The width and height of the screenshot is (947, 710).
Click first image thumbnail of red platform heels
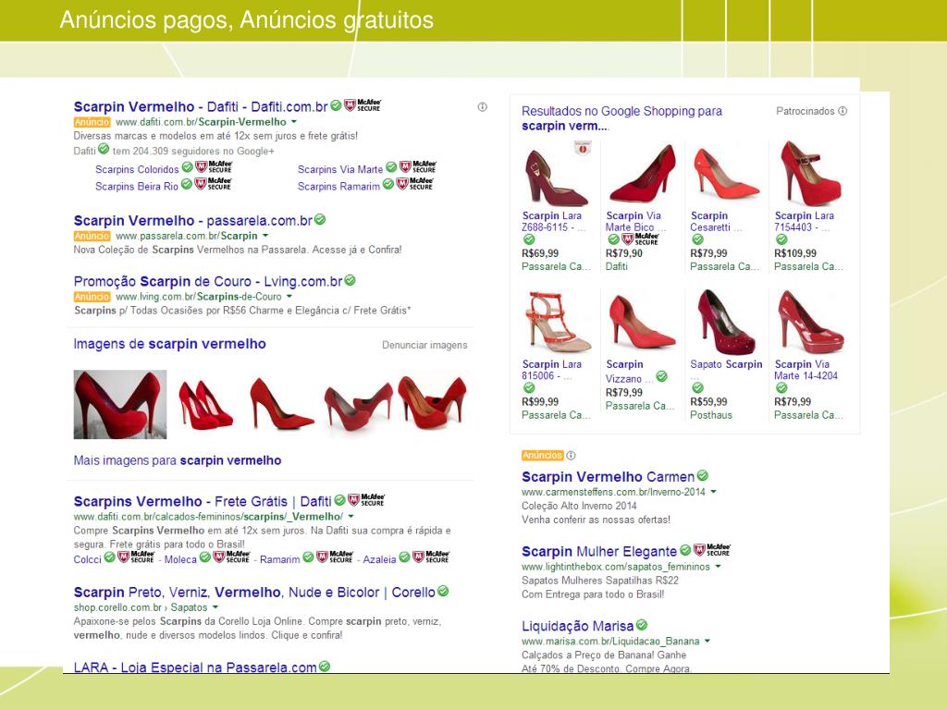[120, 404]
